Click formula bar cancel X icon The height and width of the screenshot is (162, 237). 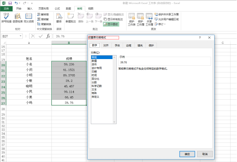[x=33, y=36]
